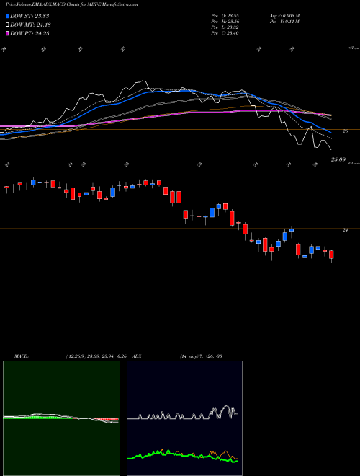Click the 'Pre H: 23.56' value
The width and height of the screenshot is (360, 476).
point(226,22)
